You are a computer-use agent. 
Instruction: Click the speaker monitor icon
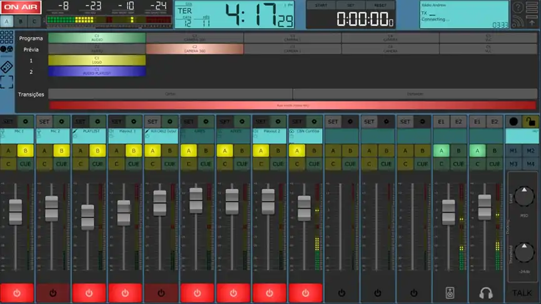tap(450, 293)
